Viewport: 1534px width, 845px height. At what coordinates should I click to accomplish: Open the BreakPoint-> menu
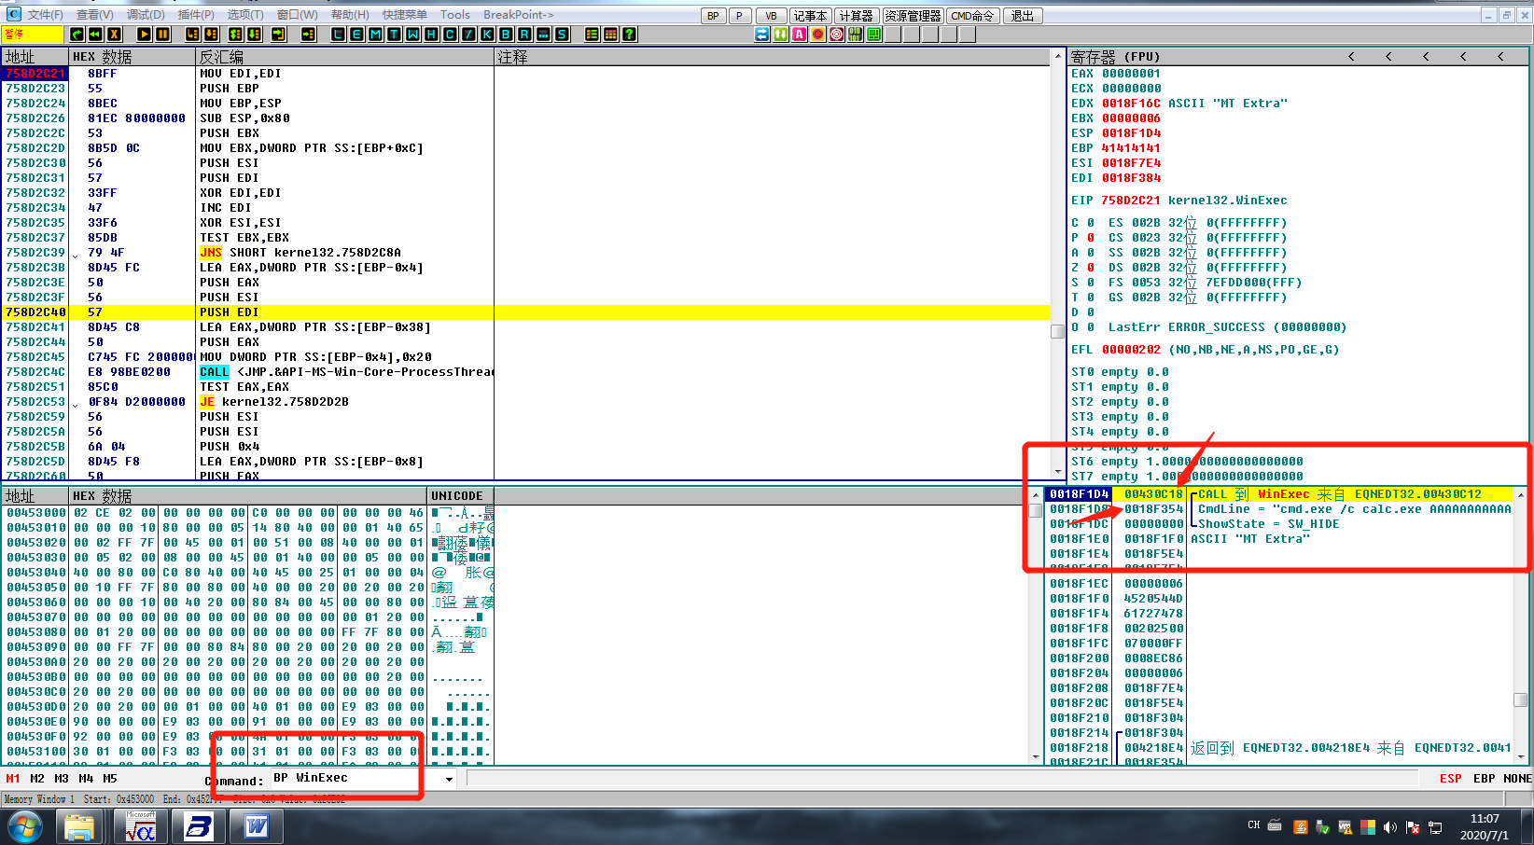[519, 15]
